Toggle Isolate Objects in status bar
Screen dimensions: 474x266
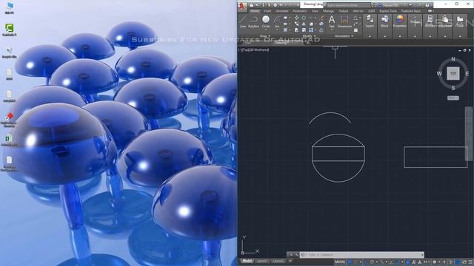coord(451,262)
